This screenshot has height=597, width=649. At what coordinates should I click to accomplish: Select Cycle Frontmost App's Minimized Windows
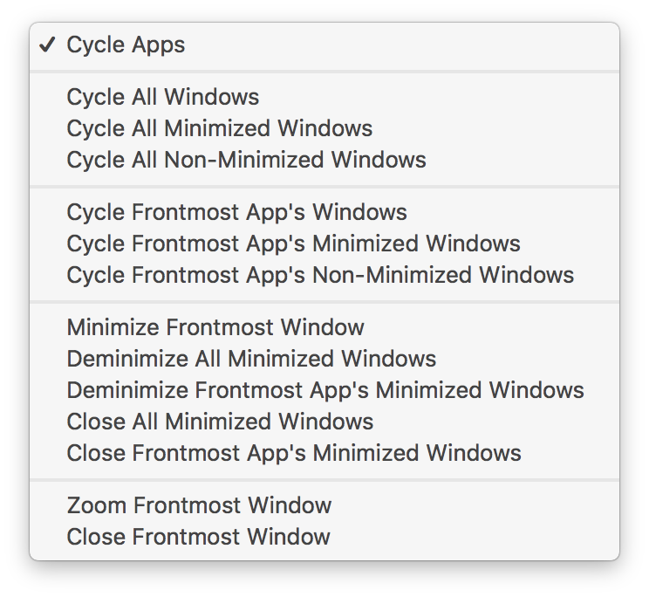point(293,244)
